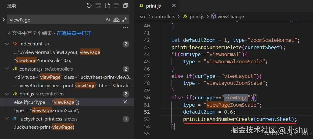The height and width of the screenshot is (139, 313).
Task: Click controllers breadcrumb segment
Action: pos(164,17)
